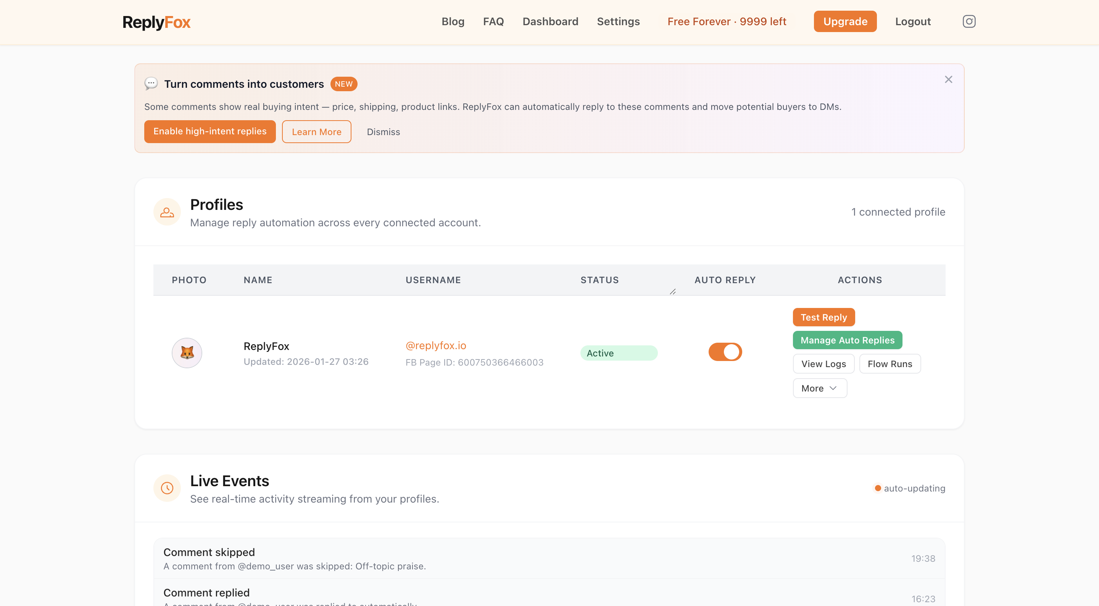Expand the More actions dropdown
Image resolution: width=1099 pixels, height=606 pixels.
pyautogui.click(x=820, y=388)
